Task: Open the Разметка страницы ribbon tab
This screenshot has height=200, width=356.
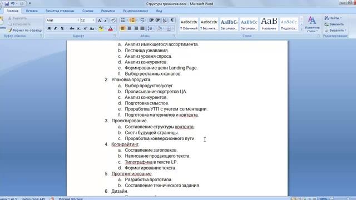Action: [x=60, y=11]
